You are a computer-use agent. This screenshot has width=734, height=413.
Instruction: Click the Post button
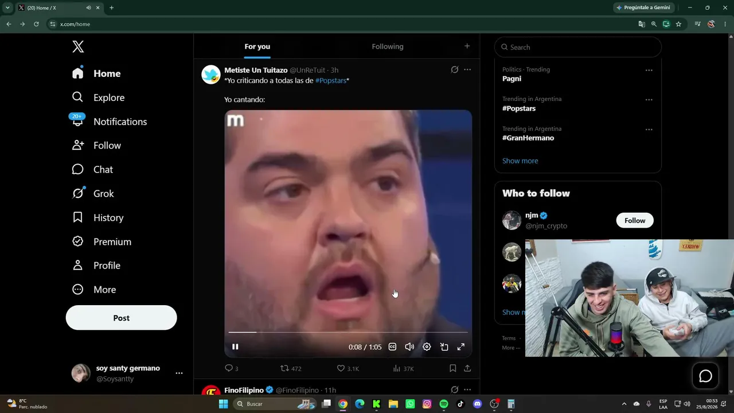[122, 318]
